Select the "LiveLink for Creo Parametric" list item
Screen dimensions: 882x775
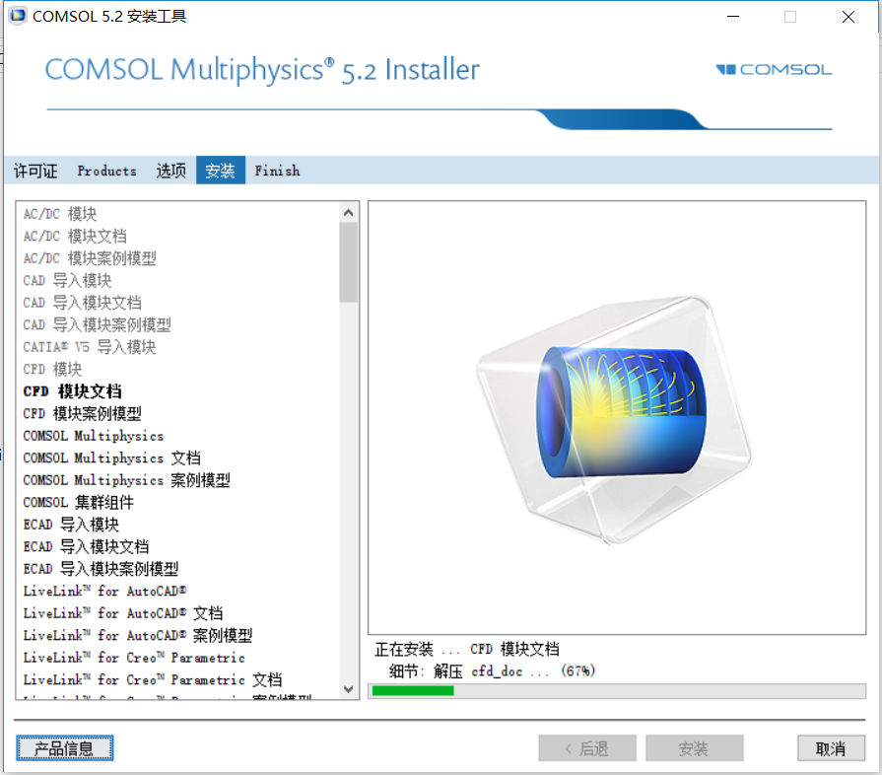pos(134,658)
